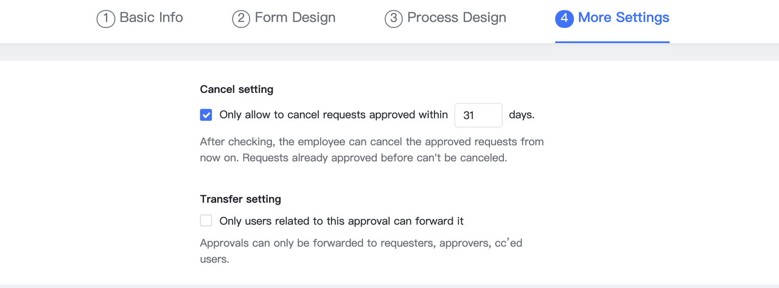Click the circled number 2 step icon

(241, 19)
